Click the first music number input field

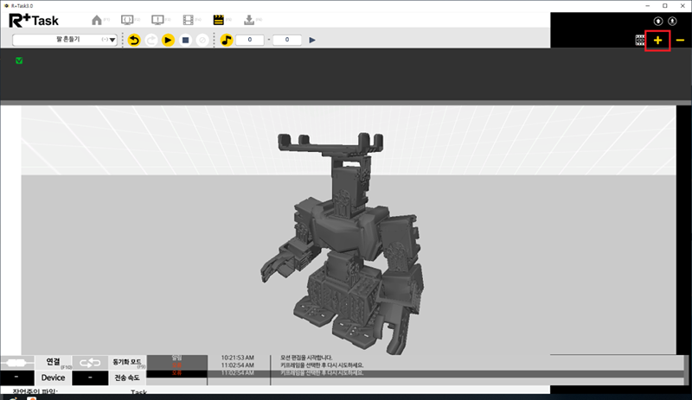pyautogui.click(x=250, y=40)
